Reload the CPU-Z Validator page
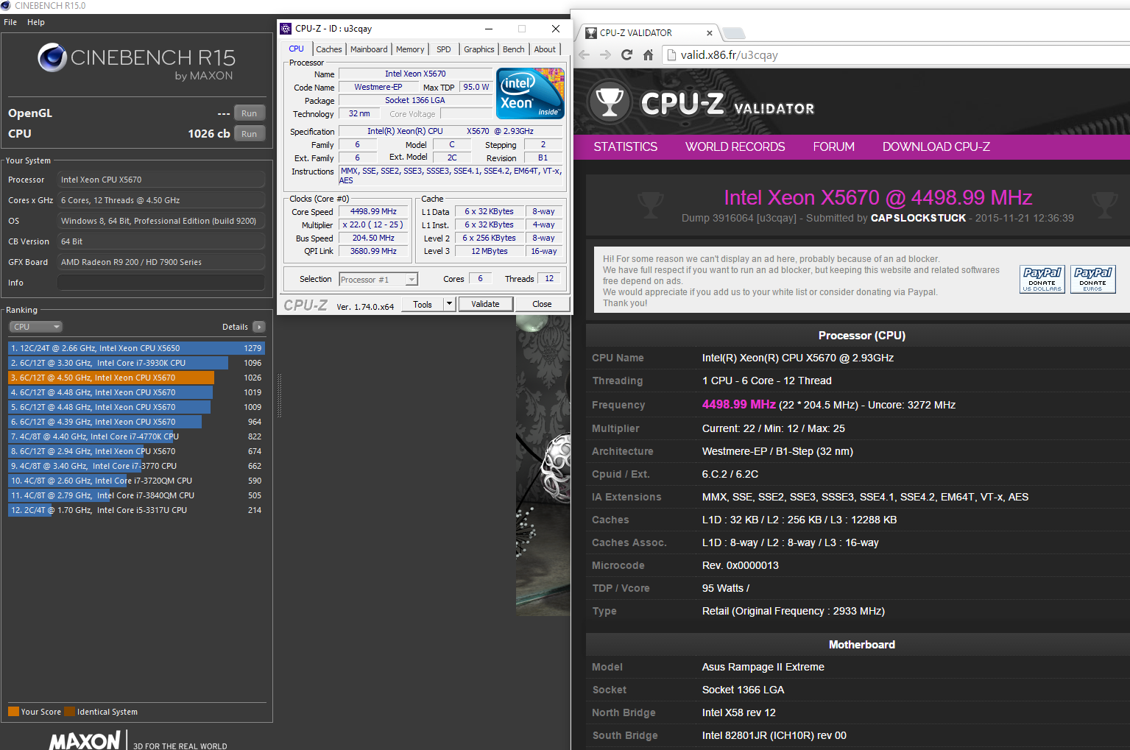This screenshot has height=750, width=1130. pos(626,54)
